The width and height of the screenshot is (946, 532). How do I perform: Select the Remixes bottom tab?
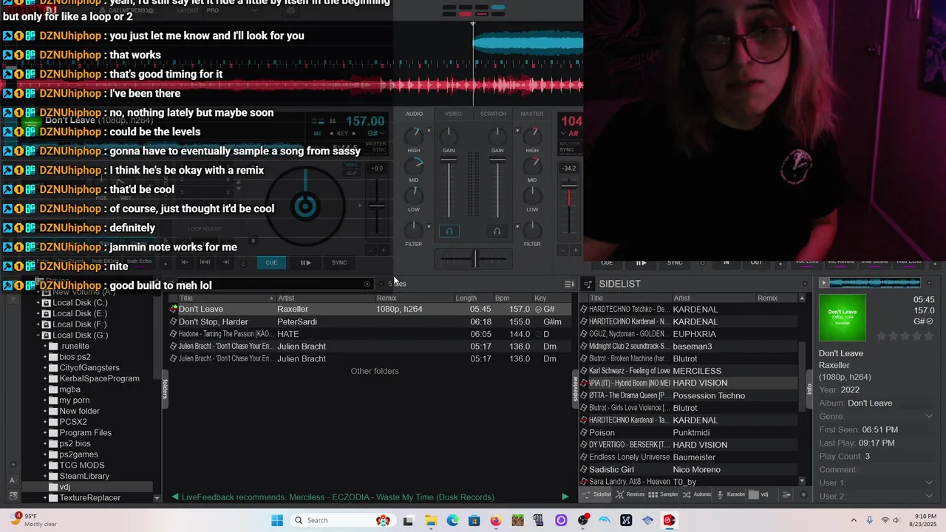630,494
